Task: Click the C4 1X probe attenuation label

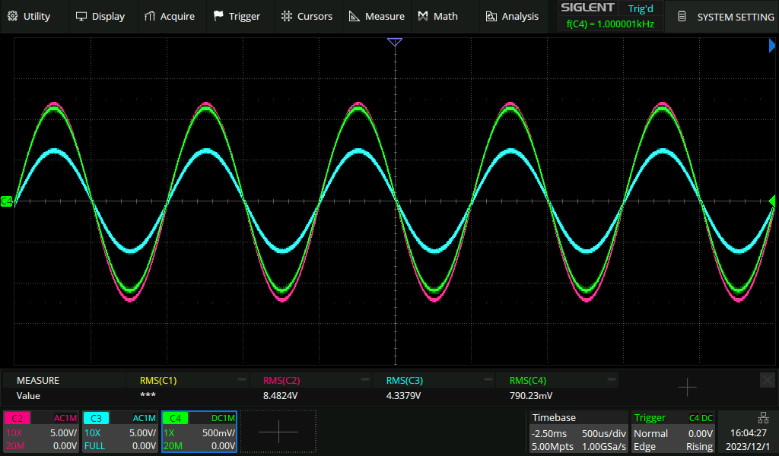Action: pos(169,432)
